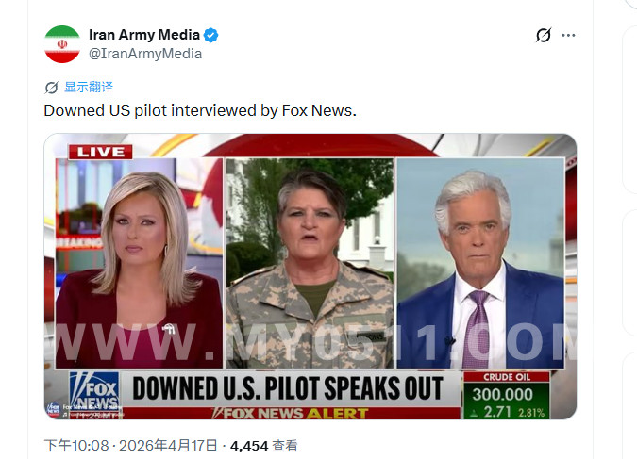Click the Fox News Alert strip
Image resolution: width=637 pixels, height=459 pixels.
click(x=291, y=413)
